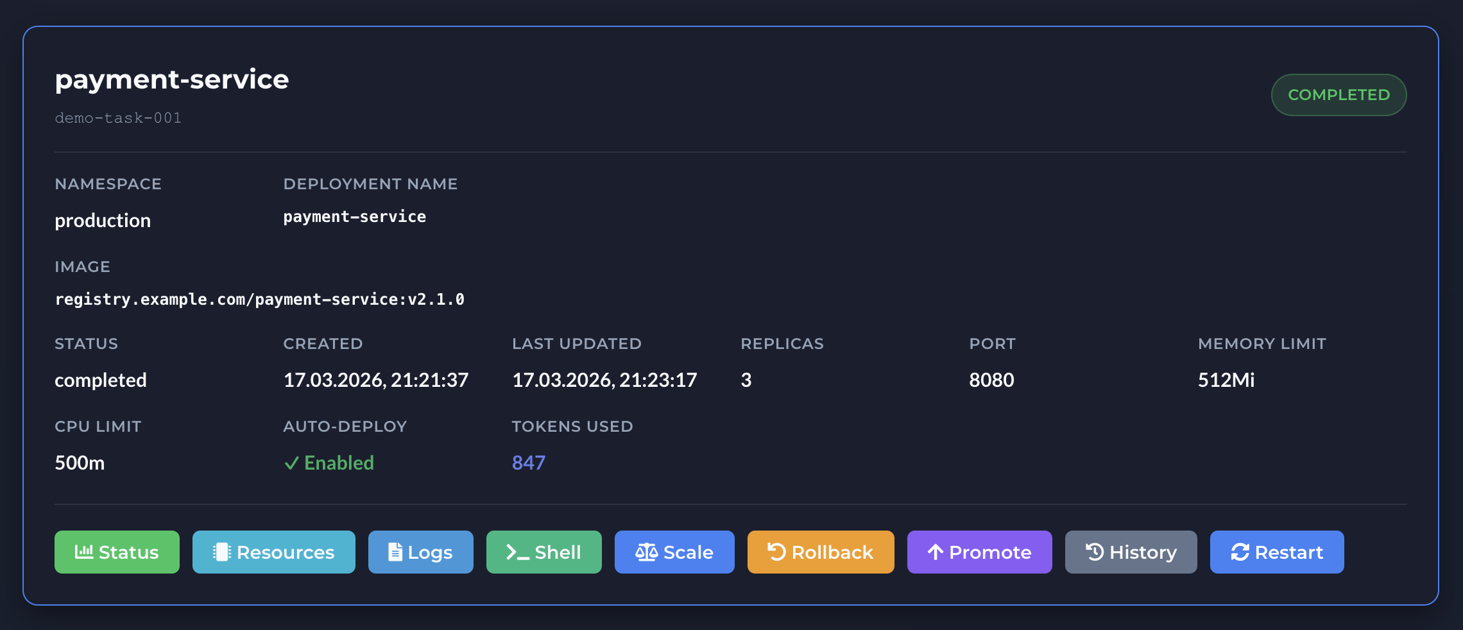Select the scales icon on the Scale button
The image size is (1463, 630).
(647, 551)
